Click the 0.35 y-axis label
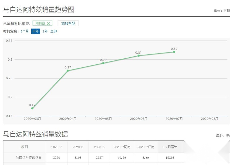The image size is (230, 165). [x=9, y=41]
